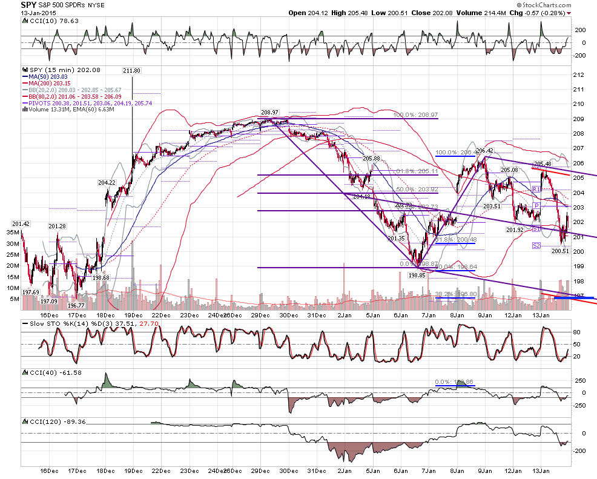Click the 203.51 price label on the chart
The image size is (597, 479).
point(492,206)
